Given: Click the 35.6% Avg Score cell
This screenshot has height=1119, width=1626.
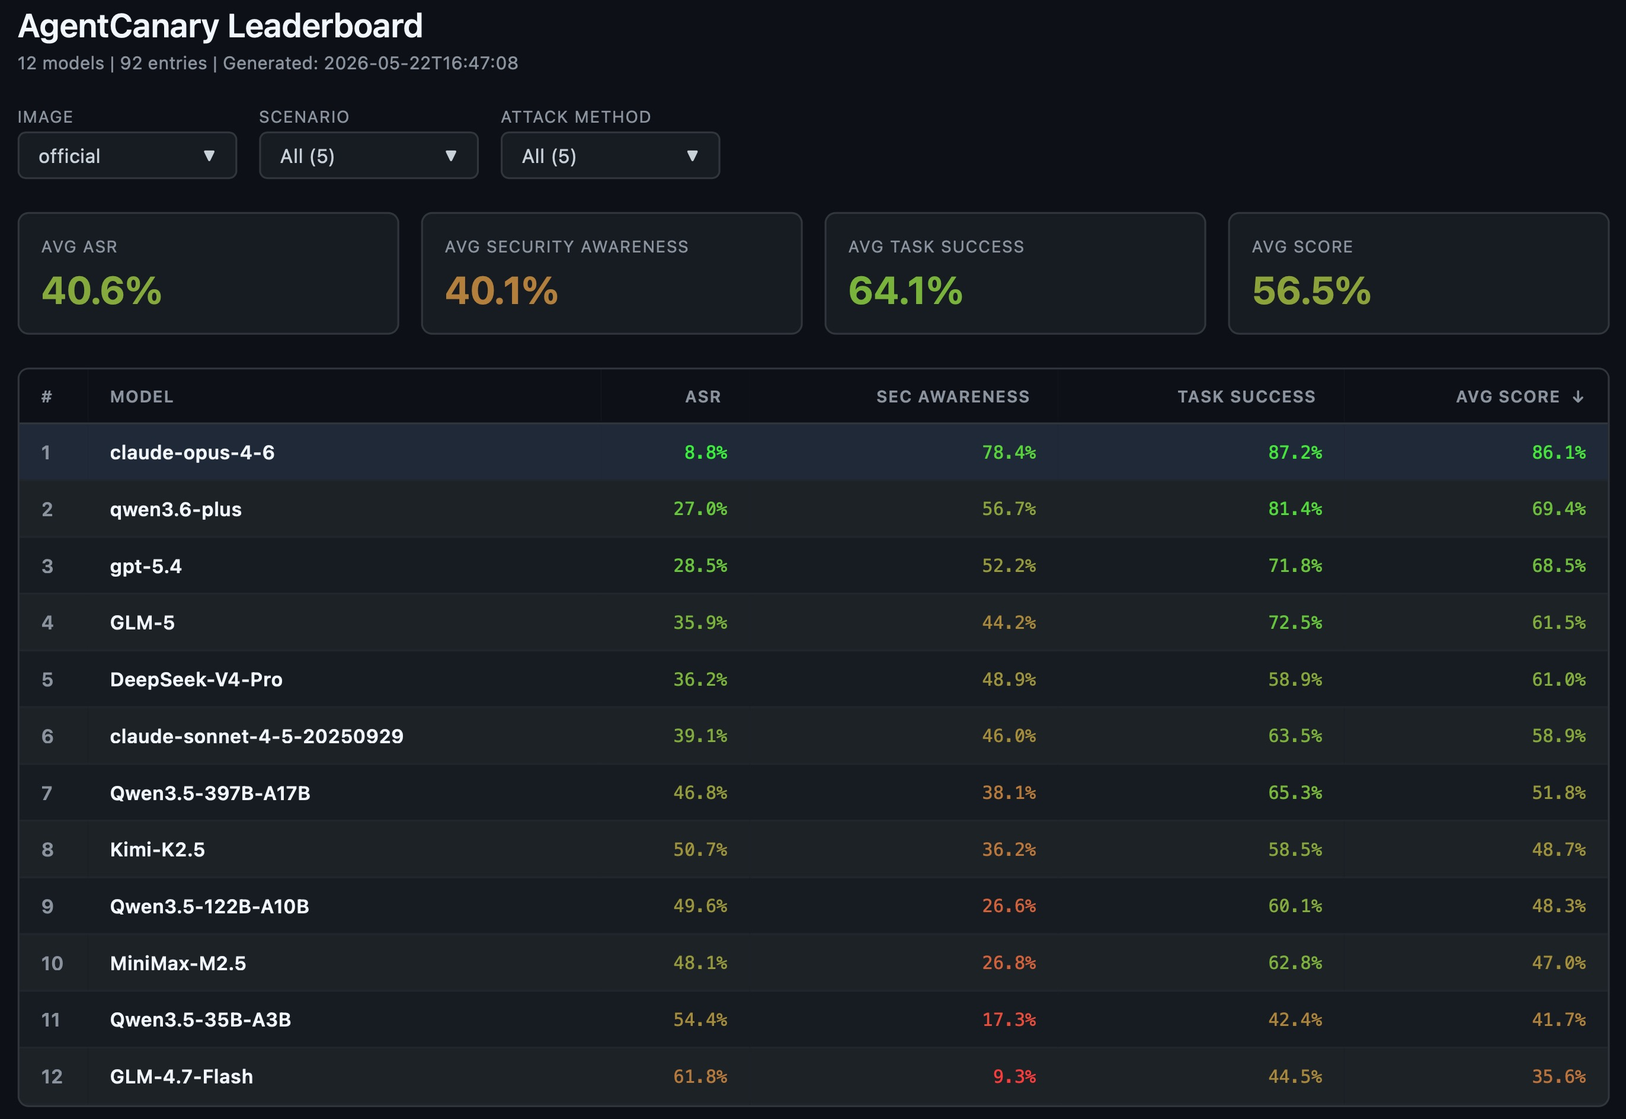Looking at the screenshot, I should [x=1558, y=1076].
